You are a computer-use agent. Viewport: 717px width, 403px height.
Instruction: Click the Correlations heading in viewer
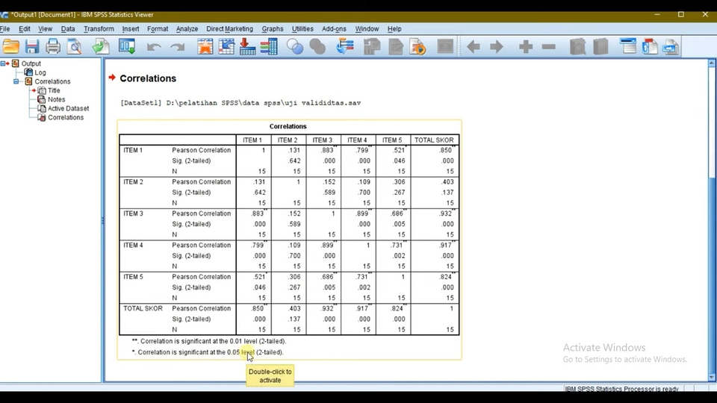(148, 78)
